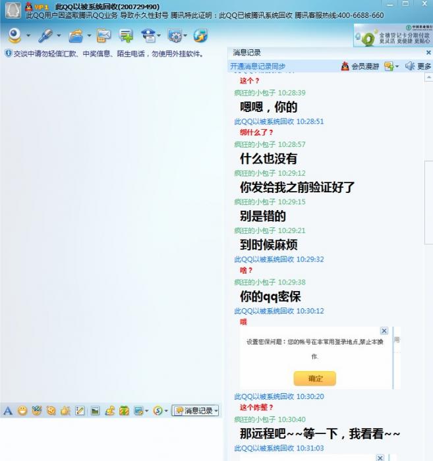Click the apps gear icon in the top toolbar
433x461 pixels.
[x=175, y=36]
